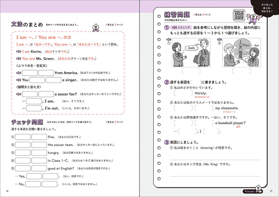Click the blank directly before "my classmate."

click(x=204, y=108)
